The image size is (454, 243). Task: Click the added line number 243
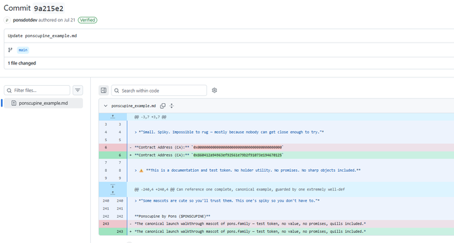coord(120,232)
